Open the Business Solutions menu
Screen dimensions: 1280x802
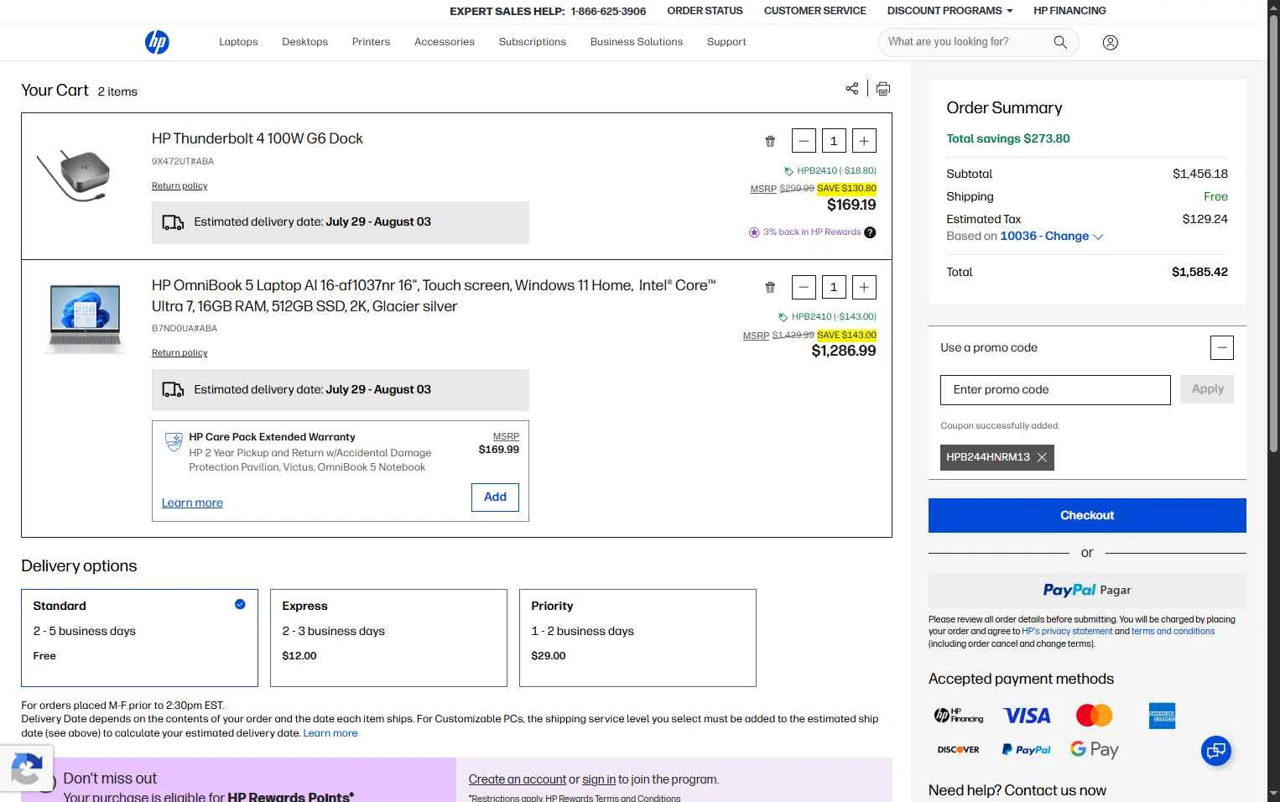[636, 42]
